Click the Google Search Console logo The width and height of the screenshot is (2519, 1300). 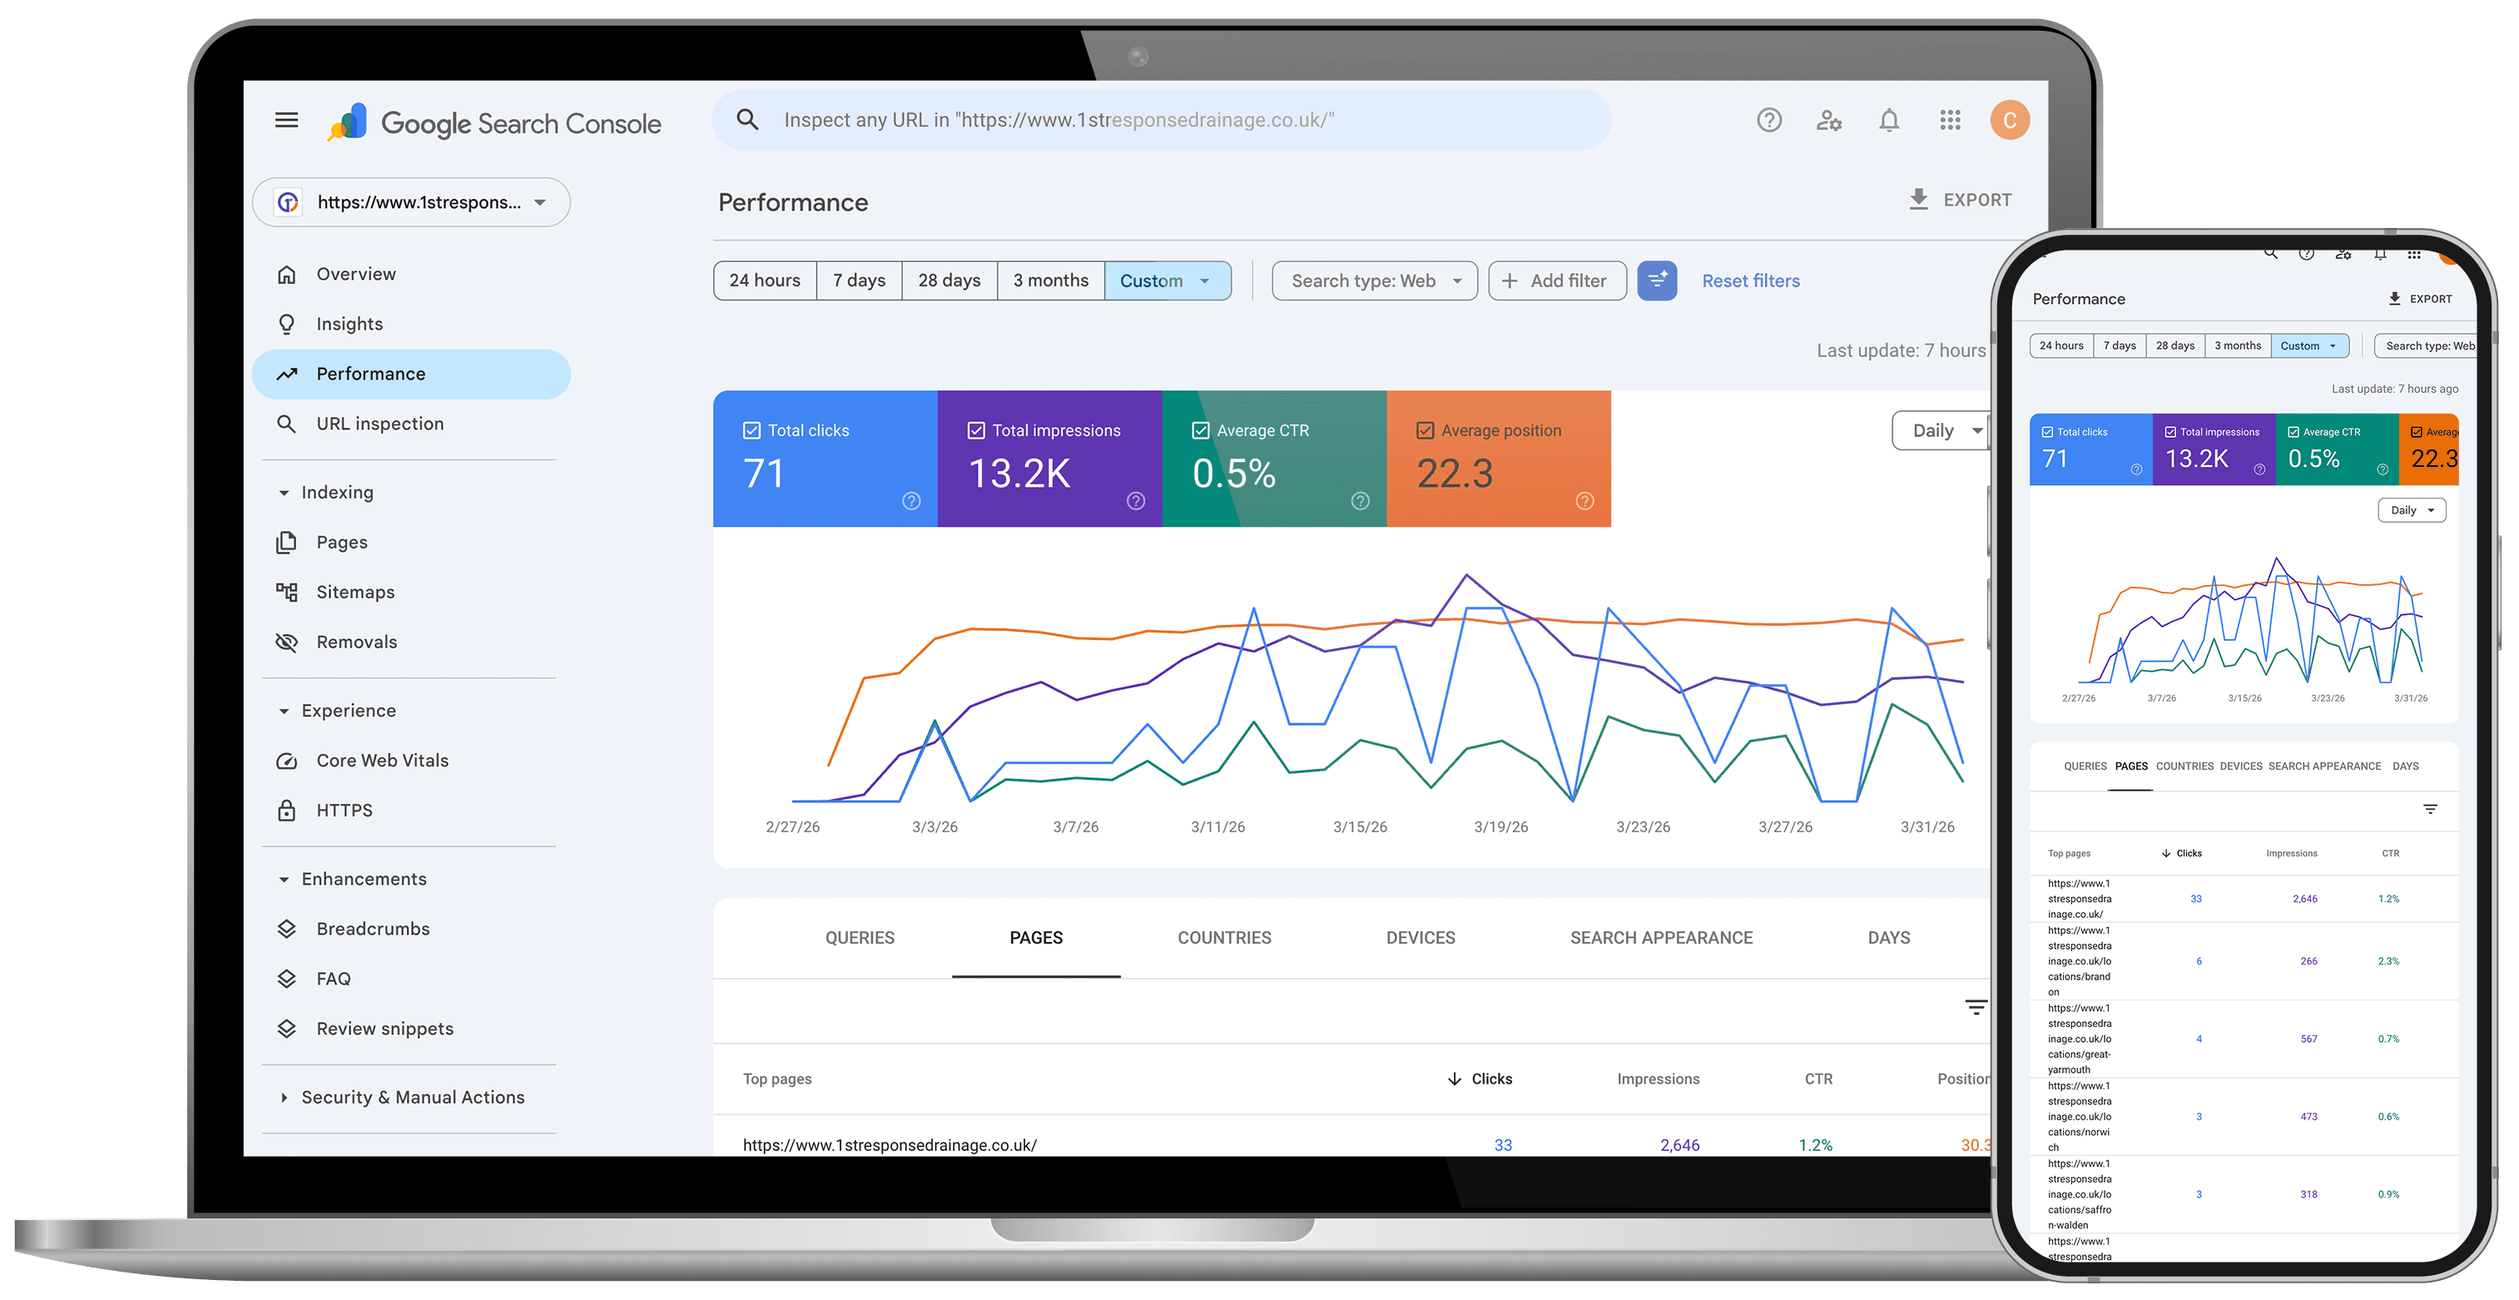point(493,123)
